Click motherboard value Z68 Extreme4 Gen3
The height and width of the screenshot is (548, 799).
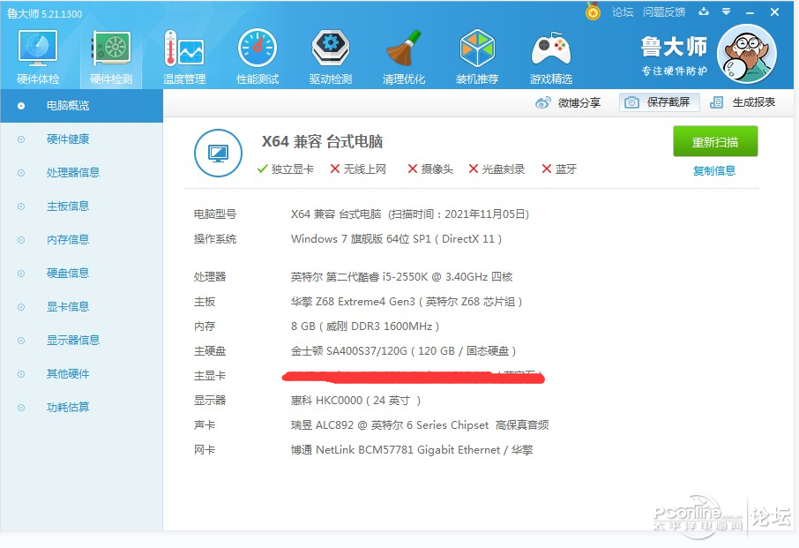(407, 302)
